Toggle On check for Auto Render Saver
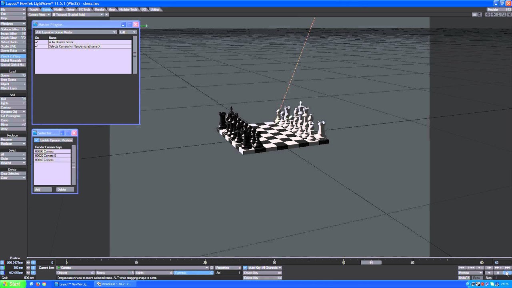The width and height of the screenshot is (512, 288). point(37,42)
